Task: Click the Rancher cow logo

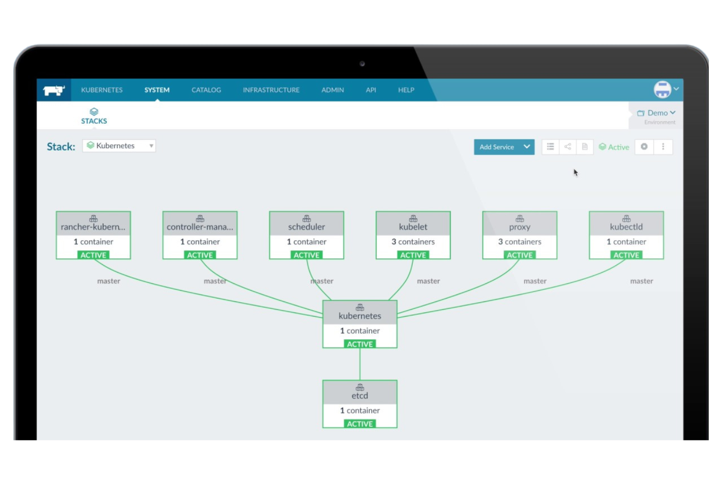Action: (54, 90)
